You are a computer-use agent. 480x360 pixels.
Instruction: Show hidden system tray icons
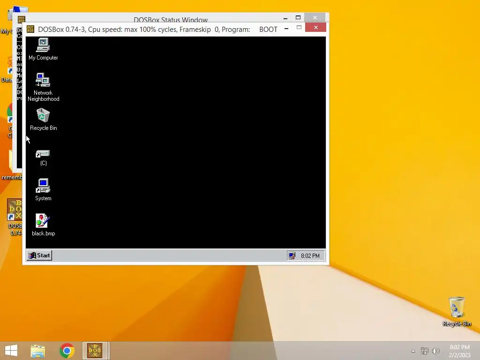(413, 351)
